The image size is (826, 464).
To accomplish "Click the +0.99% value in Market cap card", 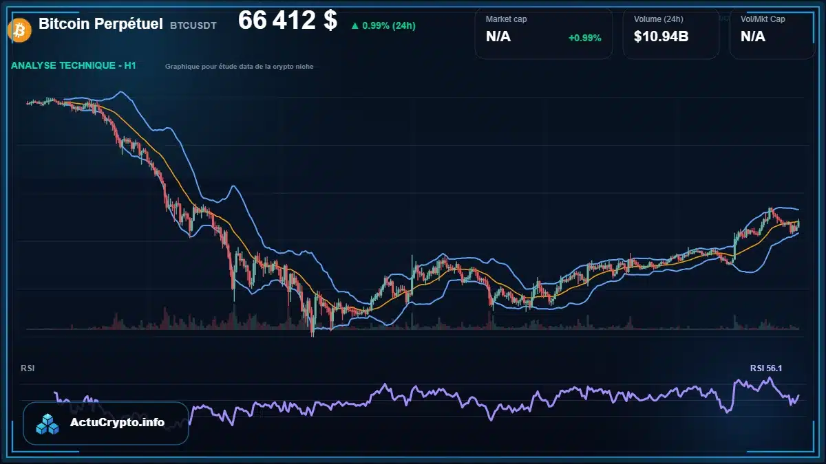I will tap(584, 38).
